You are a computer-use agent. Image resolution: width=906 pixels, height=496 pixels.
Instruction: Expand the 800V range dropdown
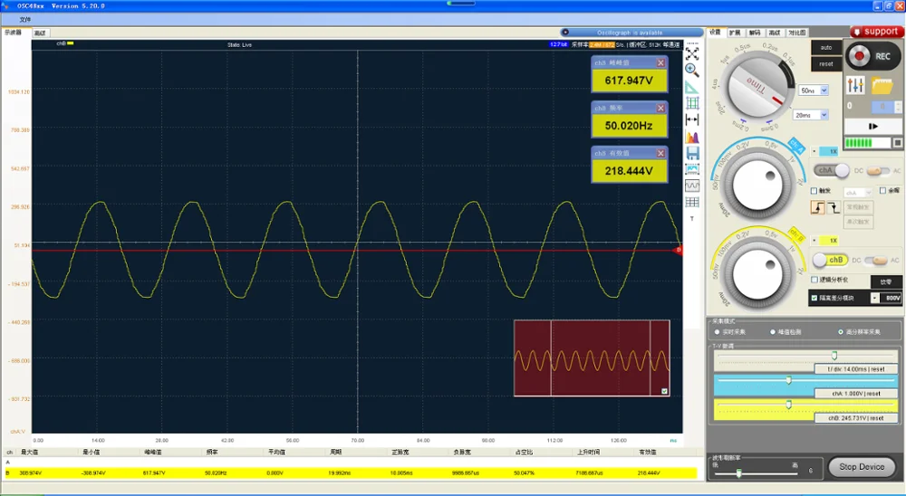pos(875,298)
